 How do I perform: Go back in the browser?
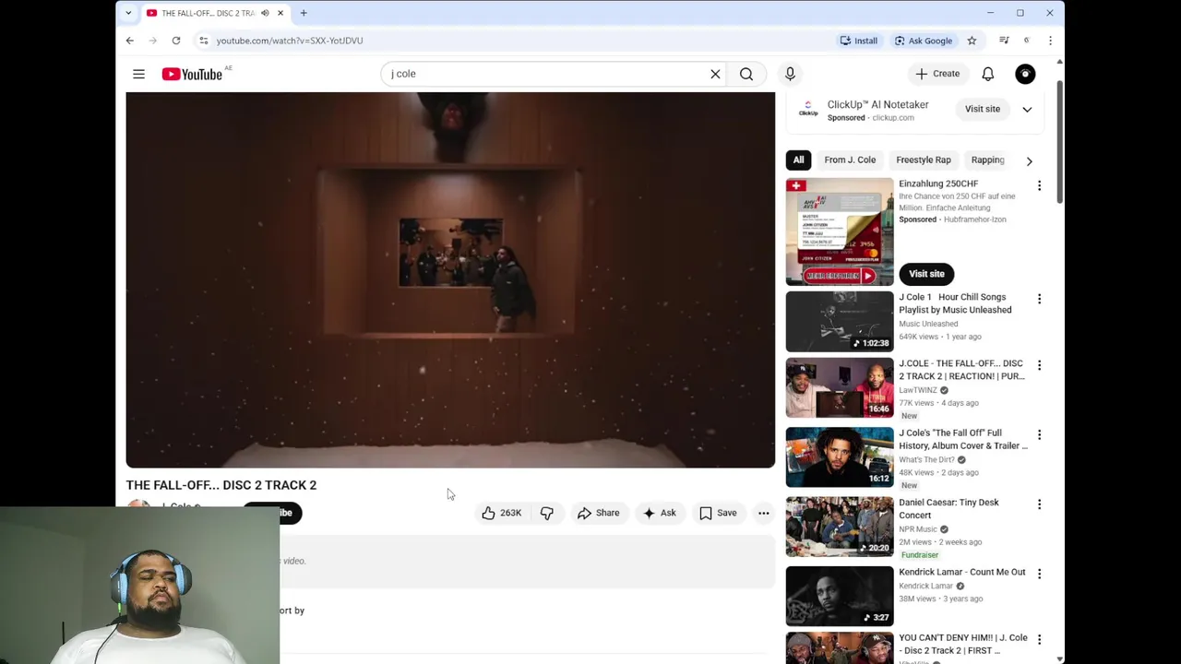click(130, 41)
